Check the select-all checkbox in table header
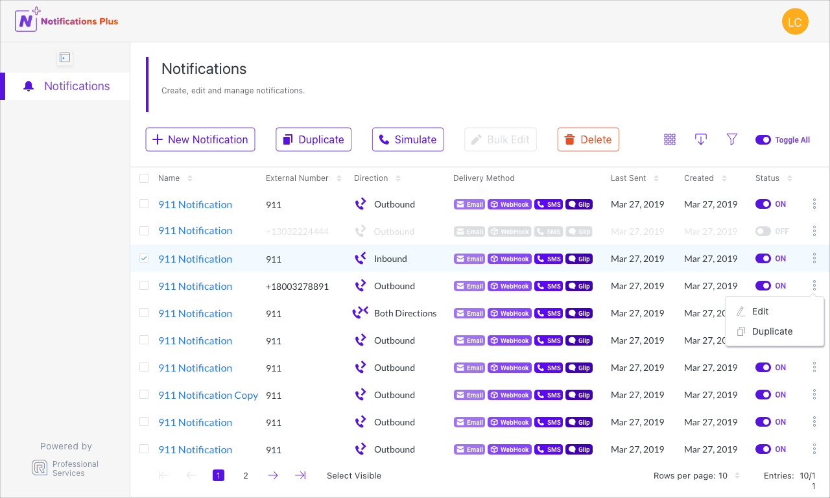Image resolution: width=830 pixels, height=498 pixels. click(144, 178)
